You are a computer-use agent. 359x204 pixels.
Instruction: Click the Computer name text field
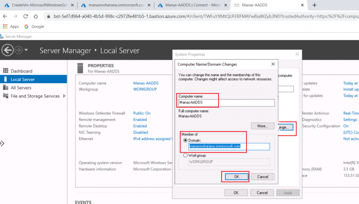(226, 103)
